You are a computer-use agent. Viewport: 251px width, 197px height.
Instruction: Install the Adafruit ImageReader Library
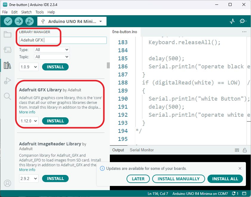tap(56, 178)
